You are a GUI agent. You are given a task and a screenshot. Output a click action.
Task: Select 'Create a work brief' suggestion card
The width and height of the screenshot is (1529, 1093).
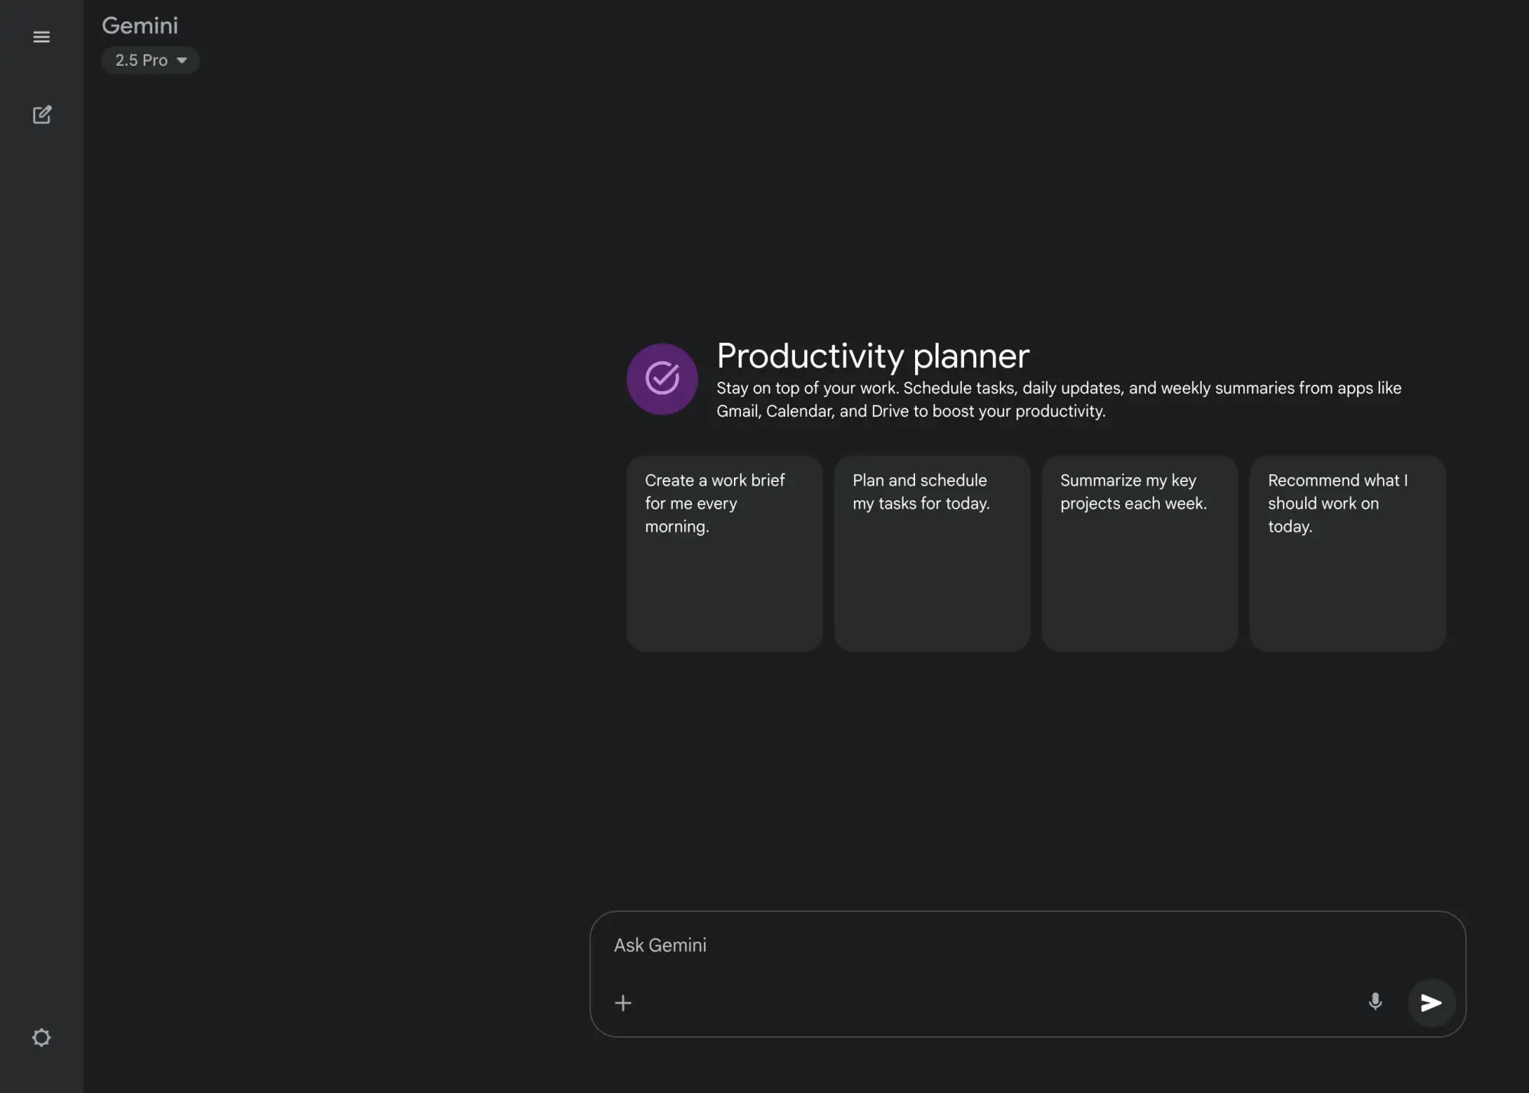coord(725,554)
